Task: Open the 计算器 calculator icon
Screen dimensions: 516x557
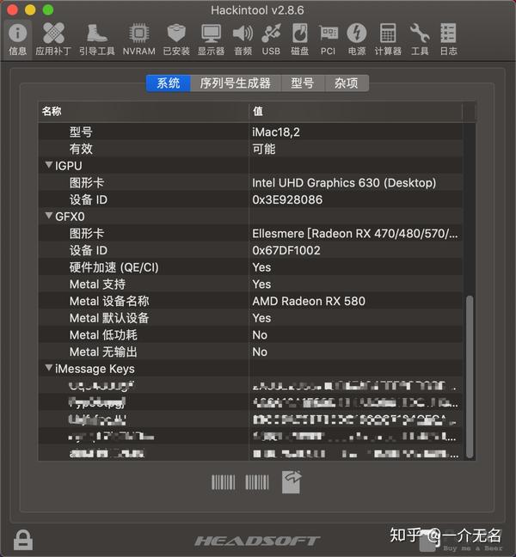Action: [388, 39]
